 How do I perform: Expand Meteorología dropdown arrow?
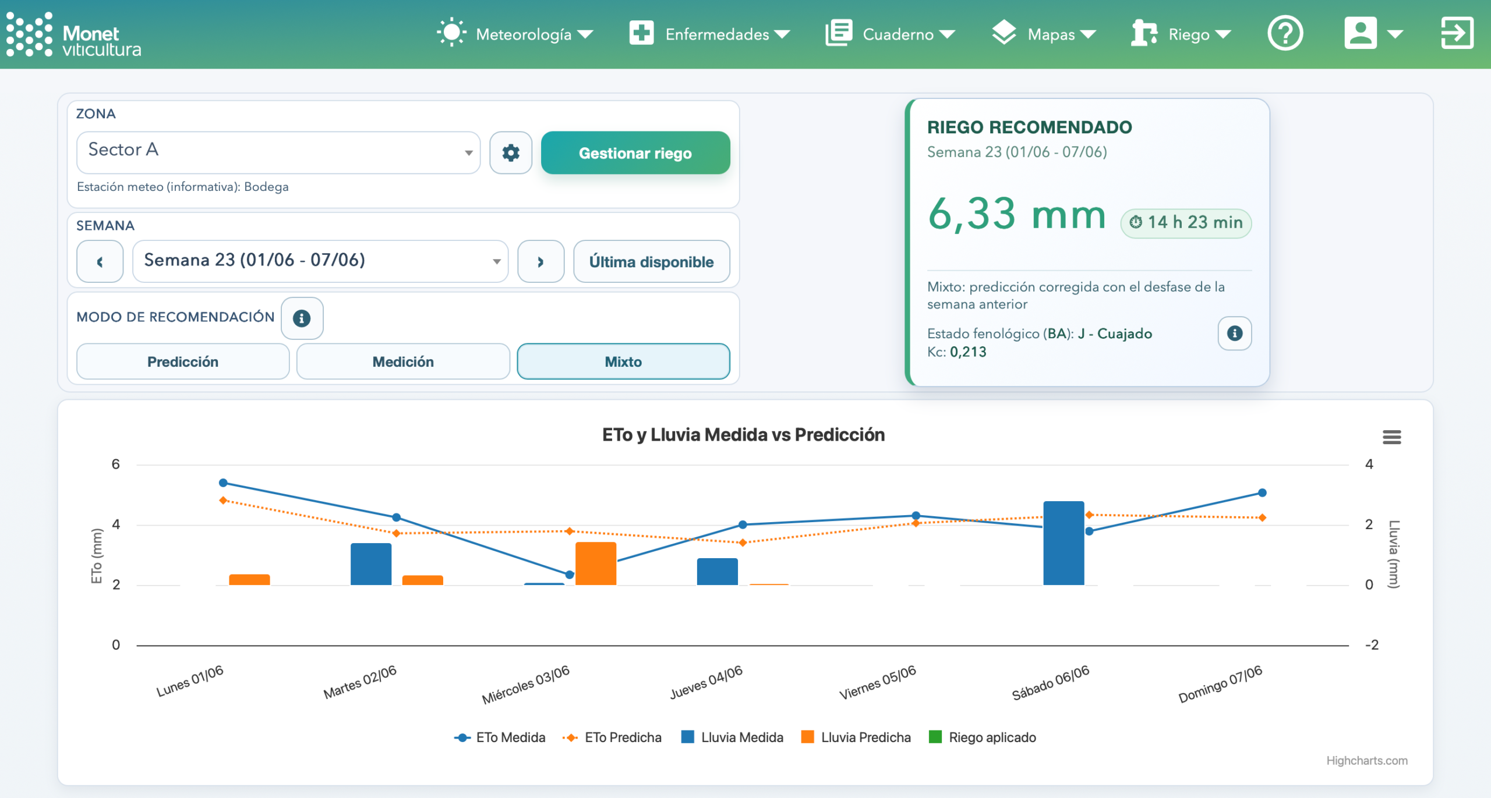point(585,34)
